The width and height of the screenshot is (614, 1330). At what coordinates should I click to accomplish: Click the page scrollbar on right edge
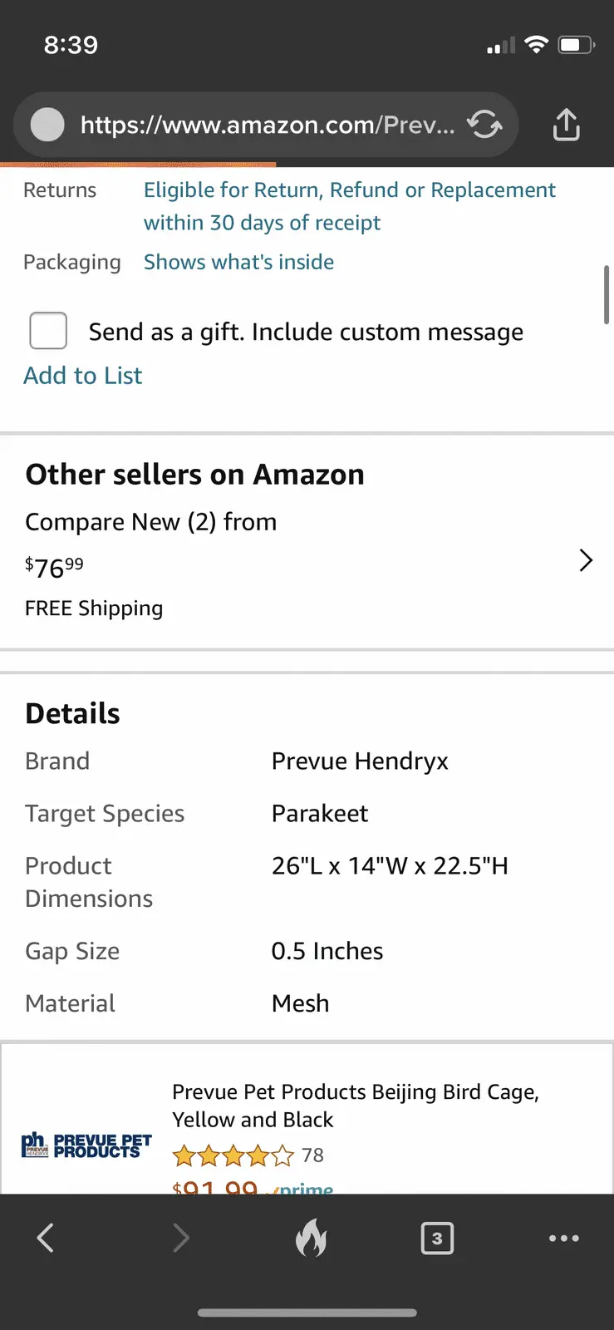pos(607,294)
